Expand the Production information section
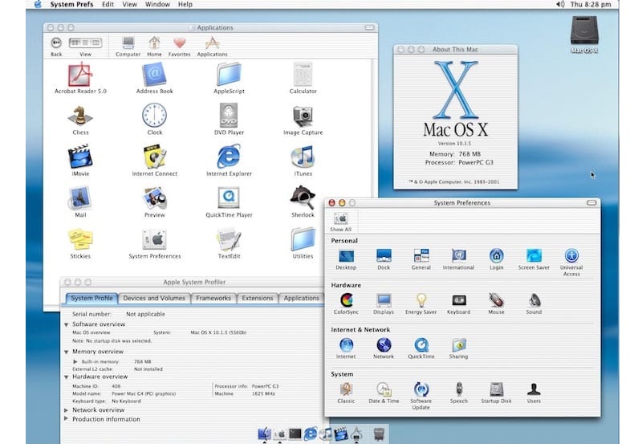Viewport: 642px width, 444px height. point(67,419)
